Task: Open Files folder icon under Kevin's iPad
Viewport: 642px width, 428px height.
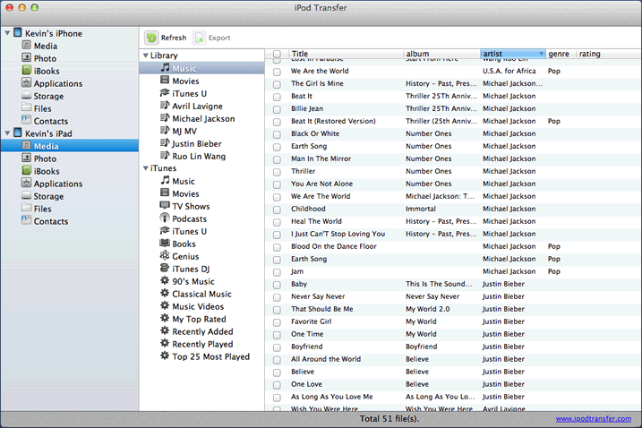Action: pos(26,208)
